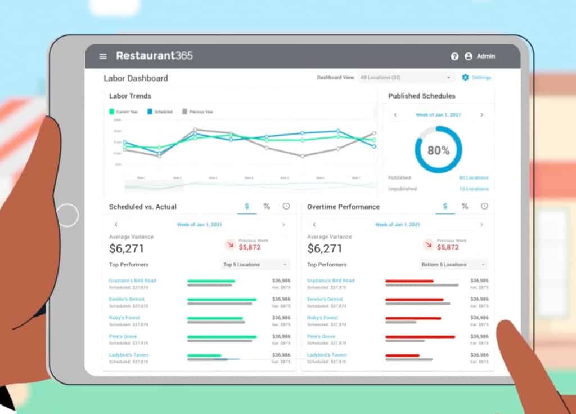
Task: Open Ladybird's Tavern in Overtime Performance
Action: pos(327,355)
